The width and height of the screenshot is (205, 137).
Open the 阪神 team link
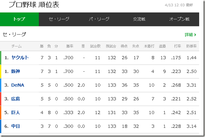pos(16,71)
